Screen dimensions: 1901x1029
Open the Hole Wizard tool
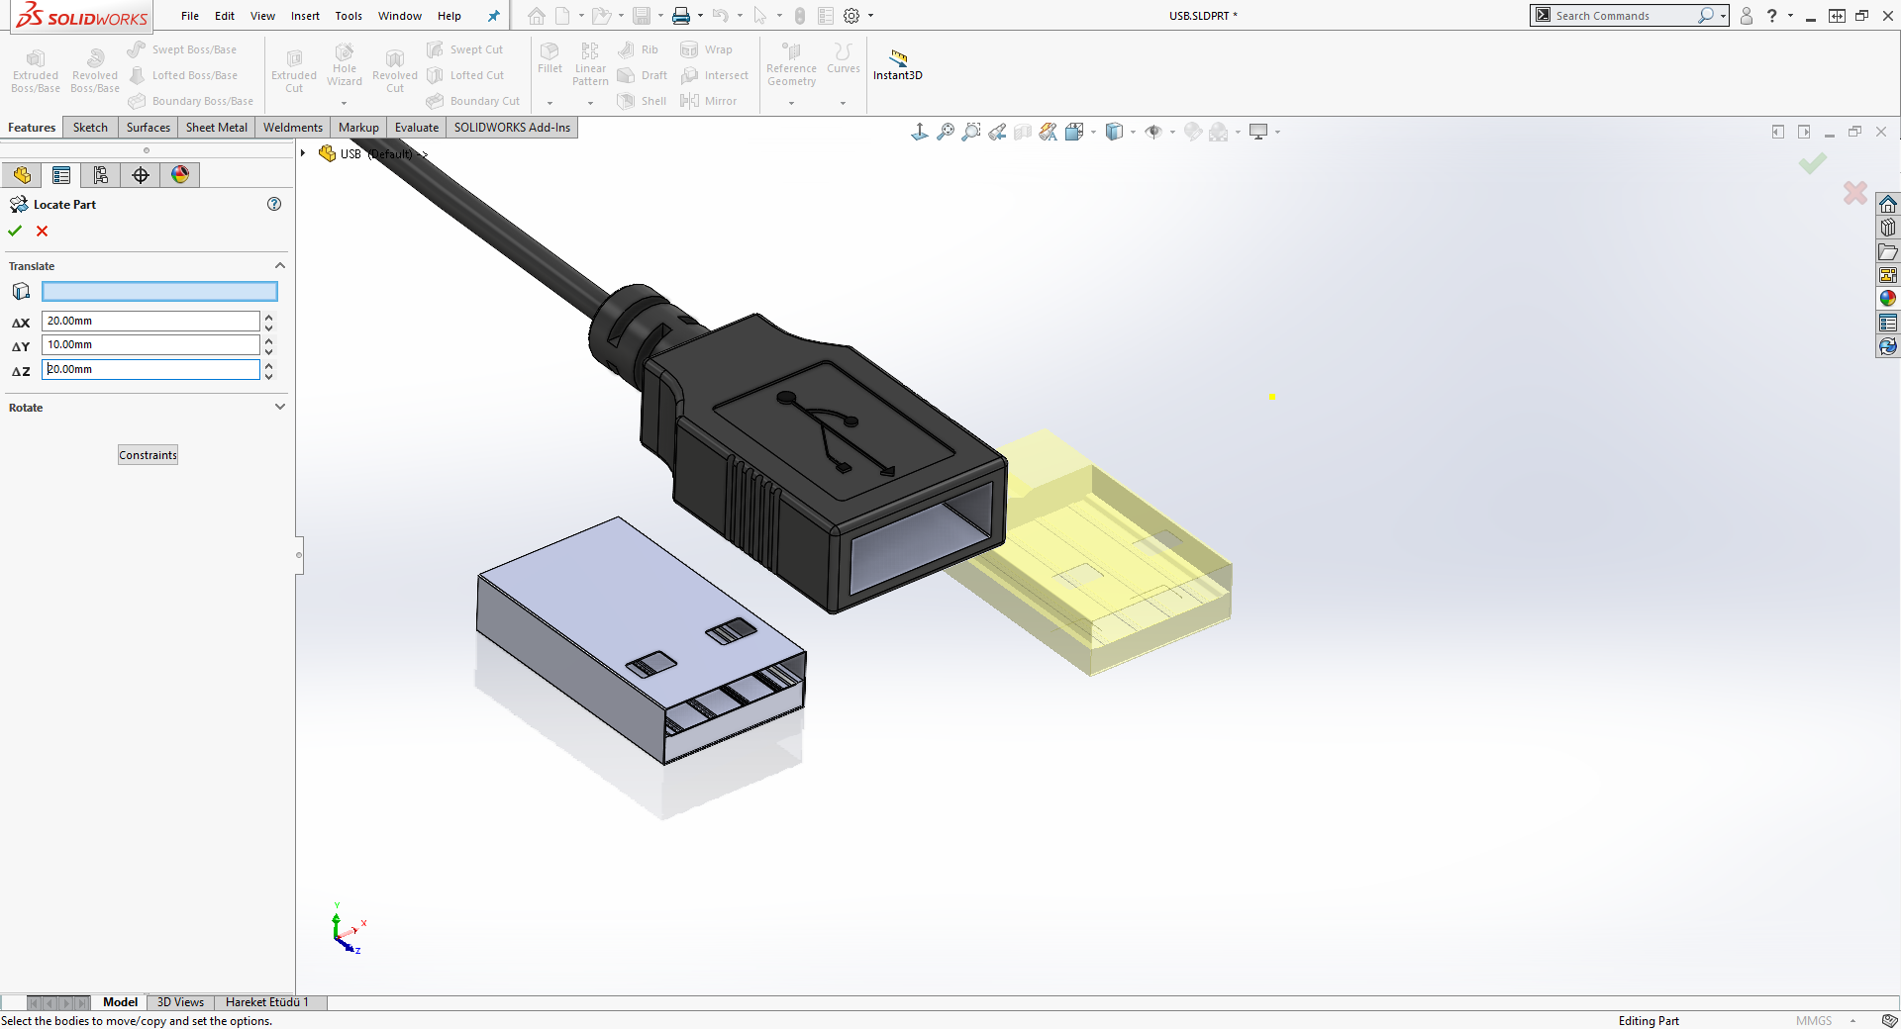(x=344, y=67)
